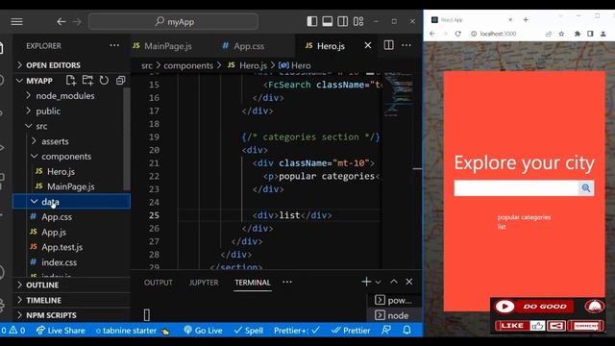Collapse the components folder

pyautogui.click(x=66, y=157)
